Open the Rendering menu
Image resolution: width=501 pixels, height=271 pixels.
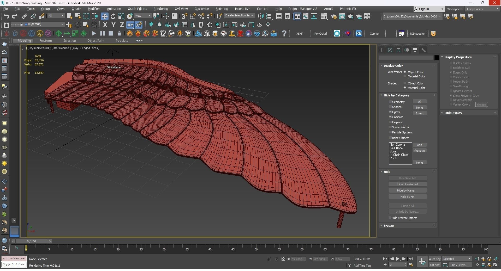161,9
